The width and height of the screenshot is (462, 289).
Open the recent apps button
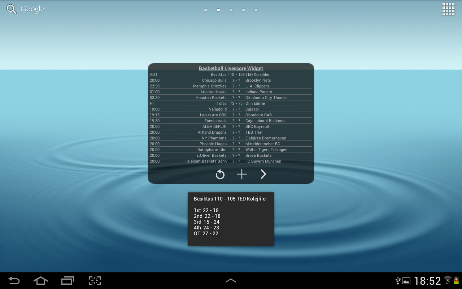coord(67,281)
